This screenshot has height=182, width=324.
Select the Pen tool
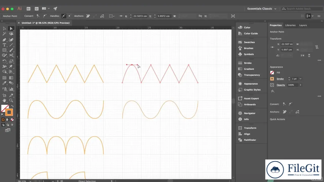[4, 40]
